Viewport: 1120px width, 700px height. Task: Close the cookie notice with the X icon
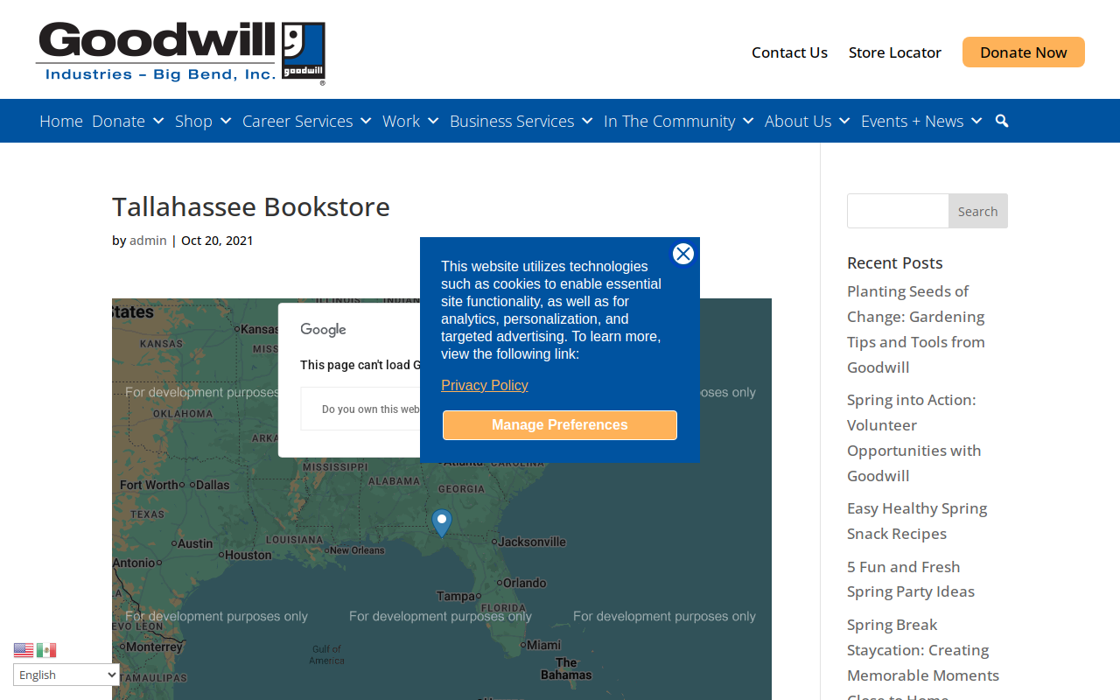[x=683, y=254]
